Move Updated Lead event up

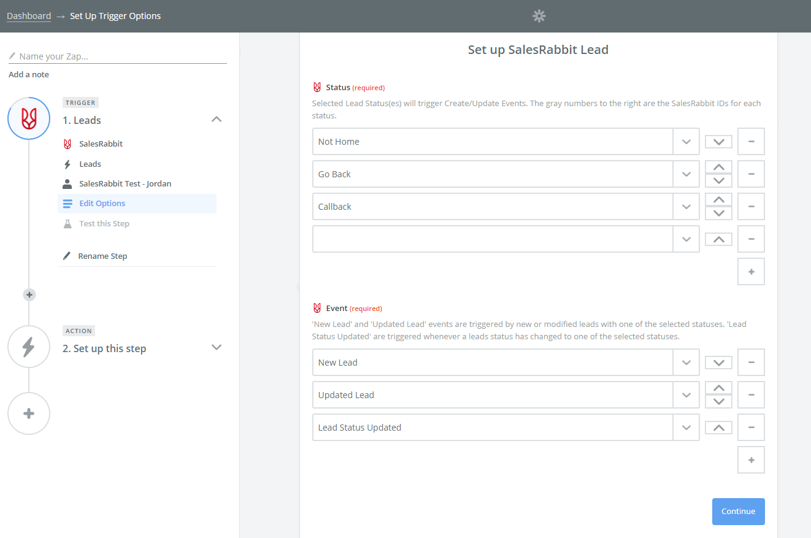(719, 388)
